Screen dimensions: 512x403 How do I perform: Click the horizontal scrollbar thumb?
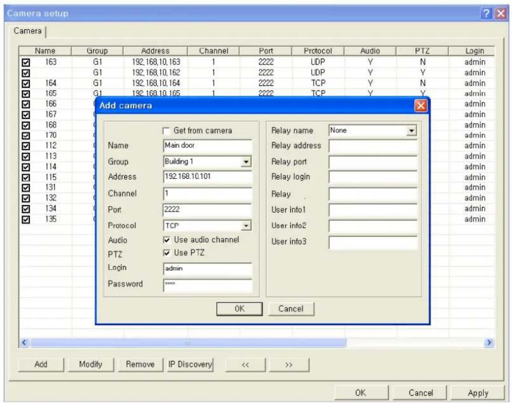coord(188,342)
